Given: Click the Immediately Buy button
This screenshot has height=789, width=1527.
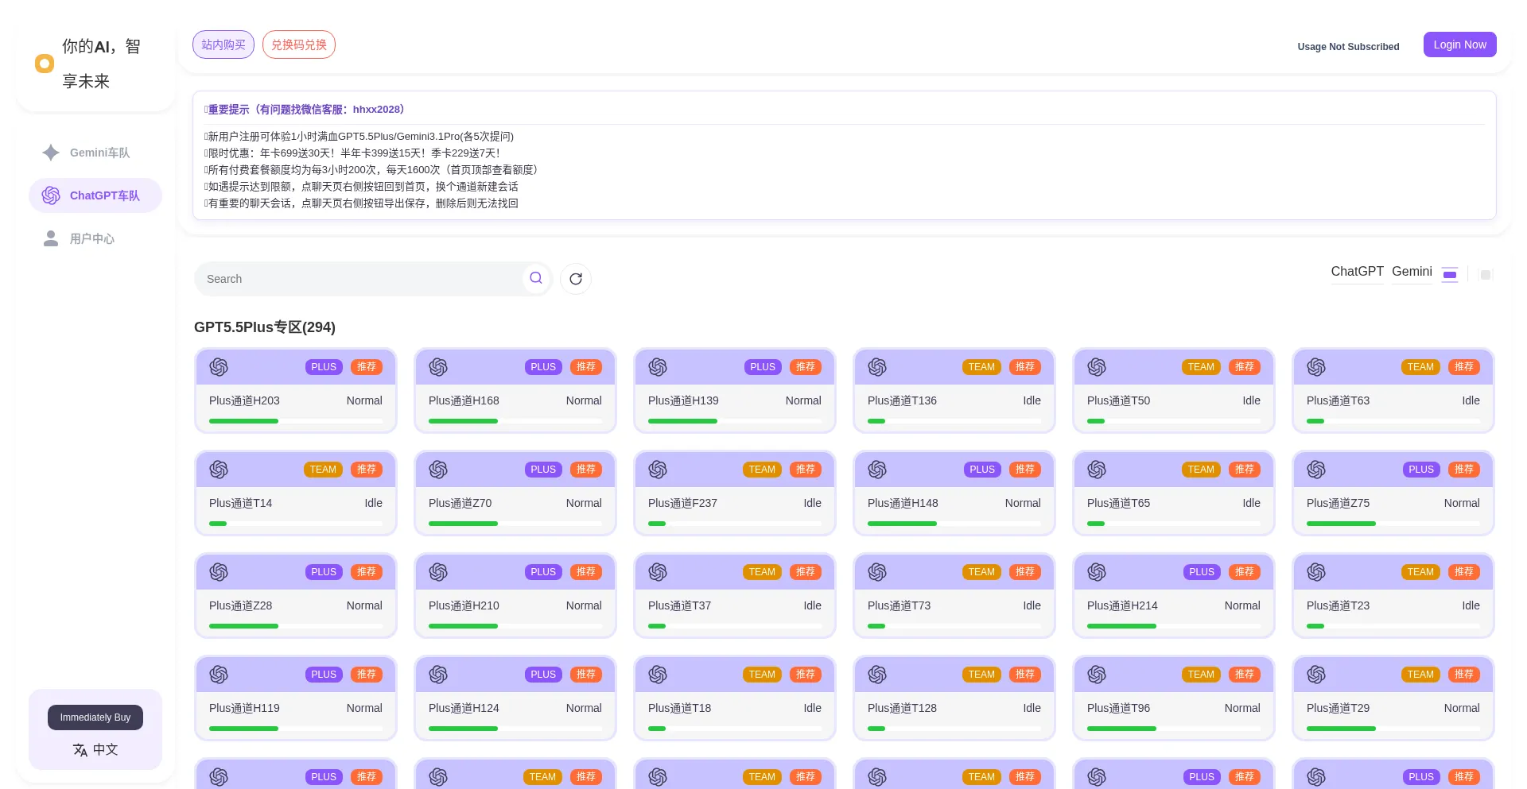Looking at the screenshot, I should (x=95, y=717).
